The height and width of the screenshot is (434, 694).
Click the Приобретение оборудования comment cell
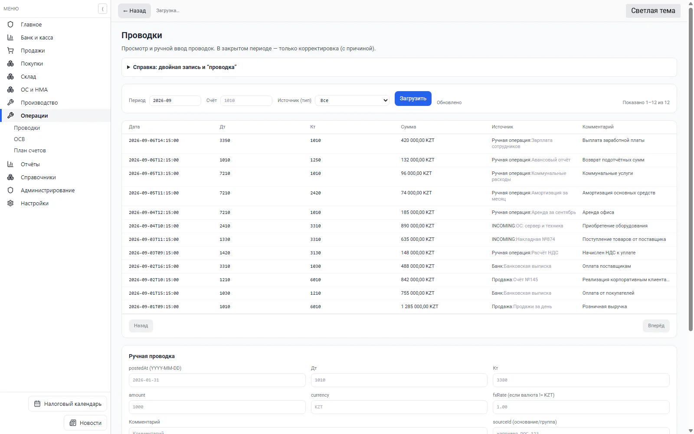point(615,226)
